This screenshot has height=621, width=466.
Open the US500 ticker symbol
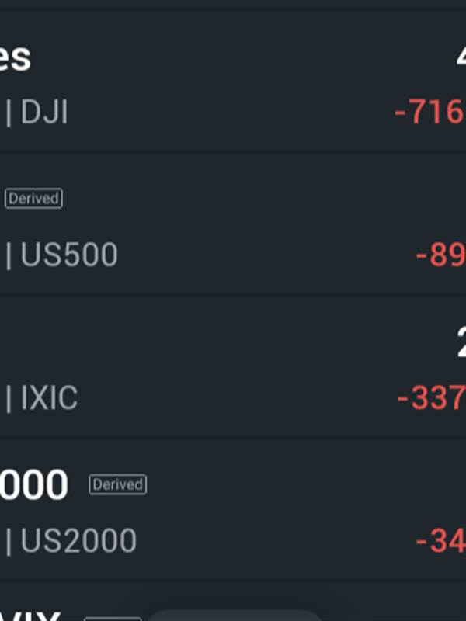click(69, 255)
